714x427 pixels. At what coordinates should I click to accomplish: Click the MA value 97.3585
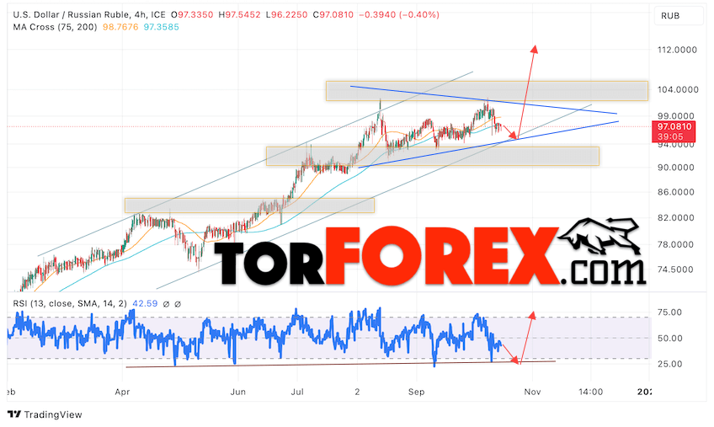(161, 27)
